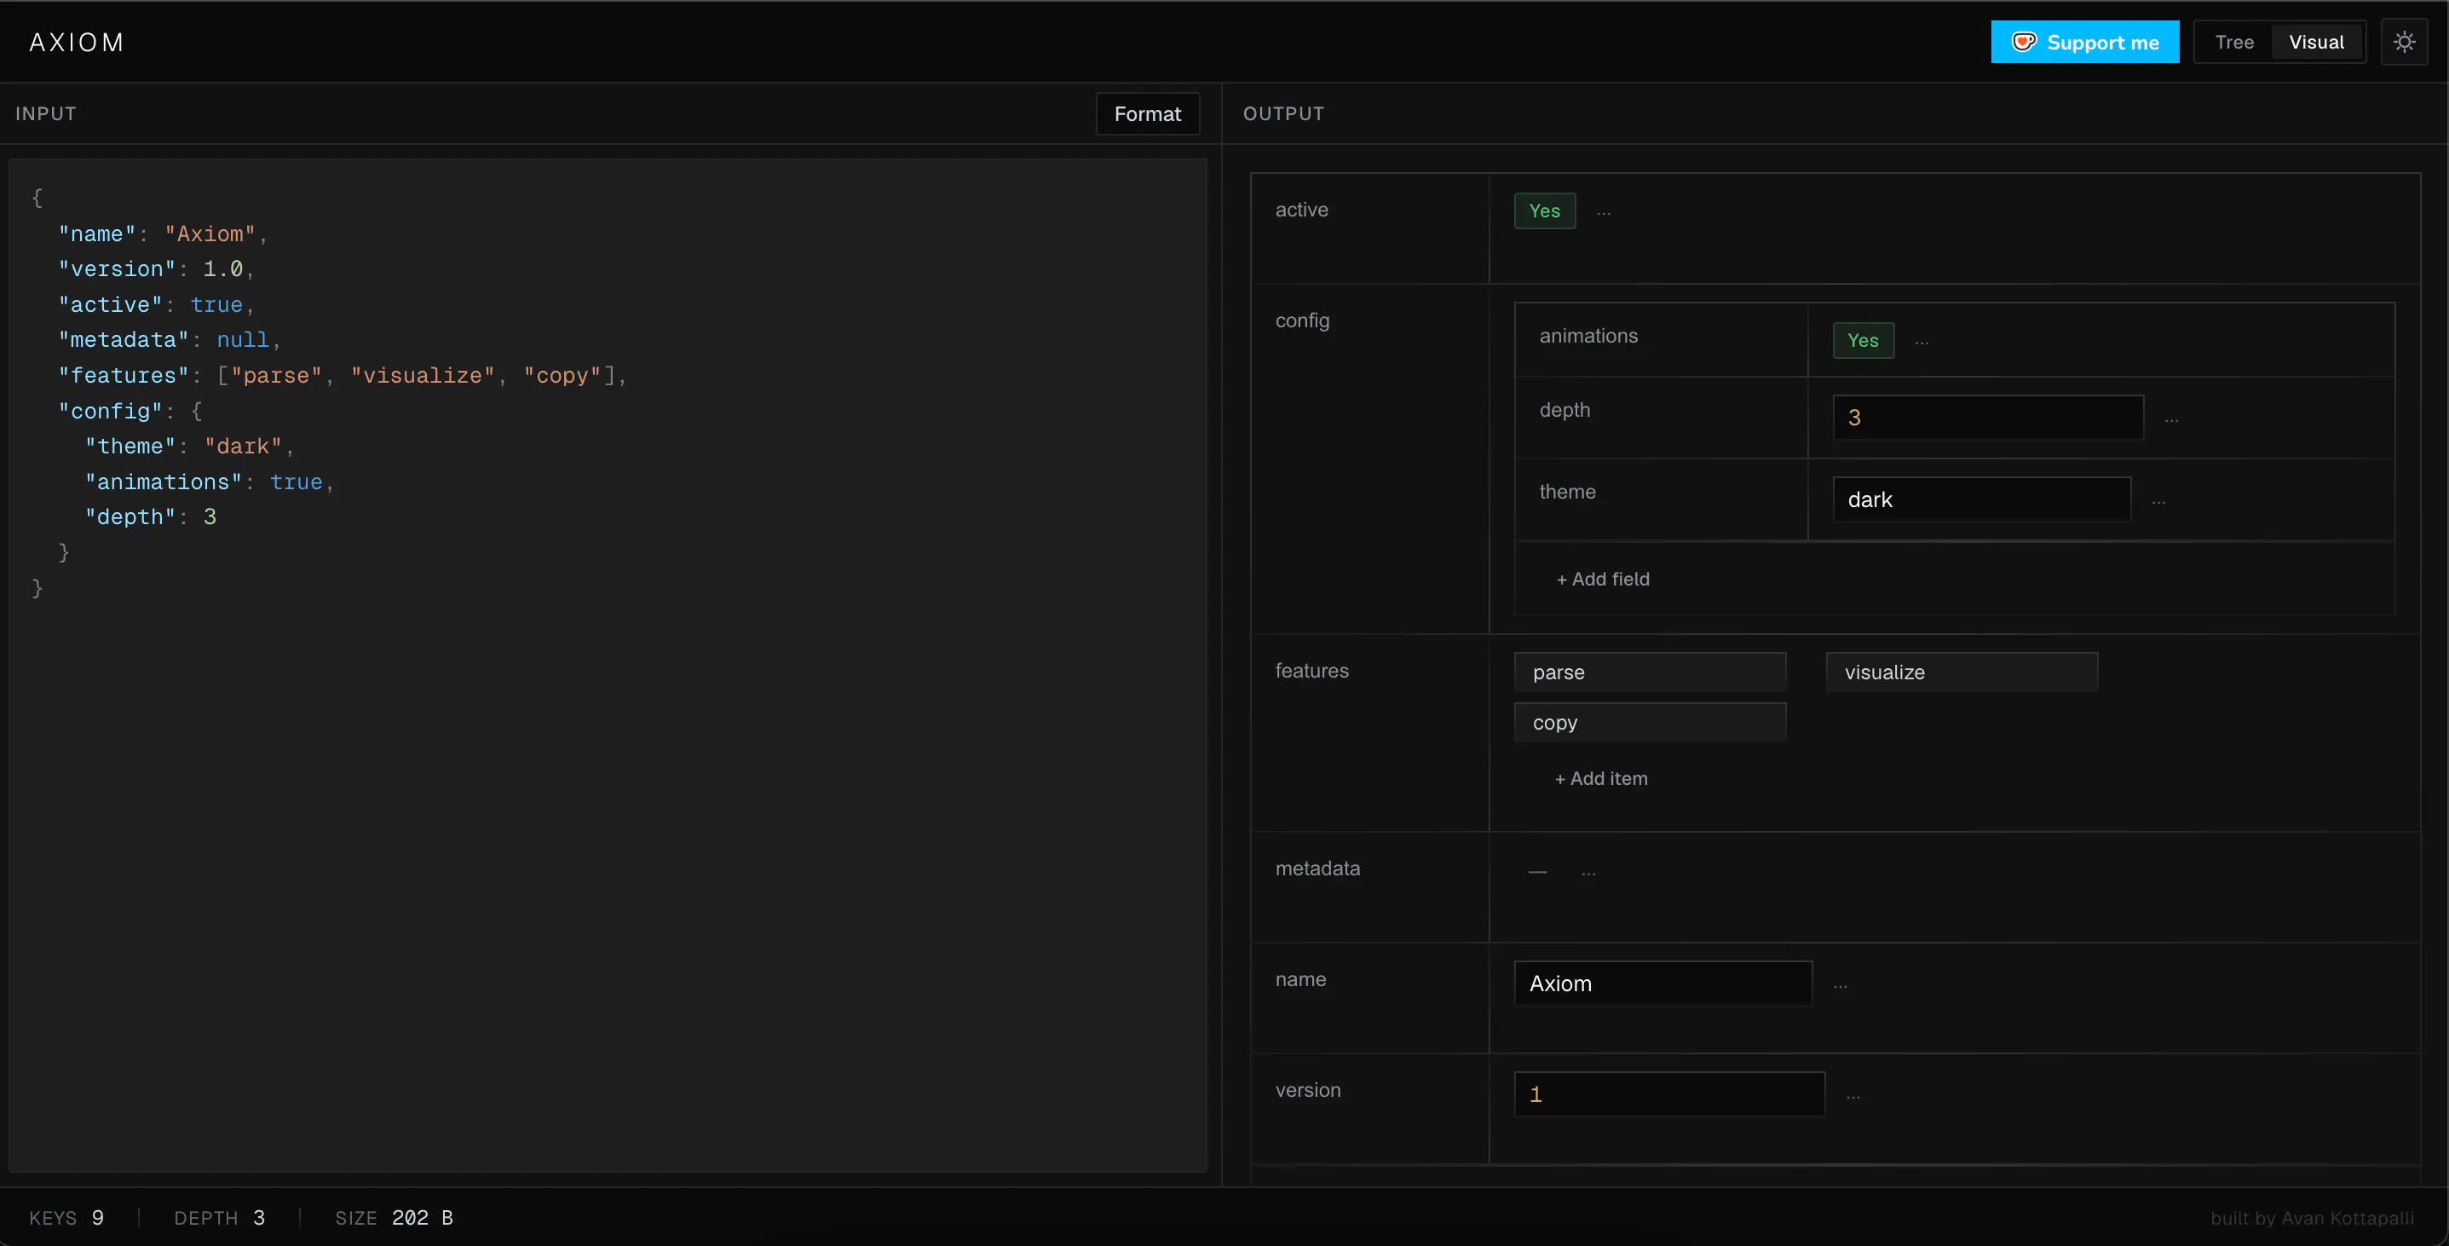
Task: Edit the 'parse' feature item
Action: 1651,672
